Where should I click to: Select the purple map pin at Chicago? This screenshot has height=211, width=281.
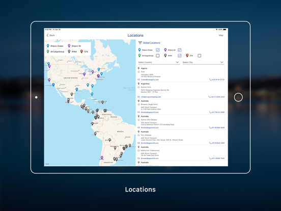click(84, 74)
